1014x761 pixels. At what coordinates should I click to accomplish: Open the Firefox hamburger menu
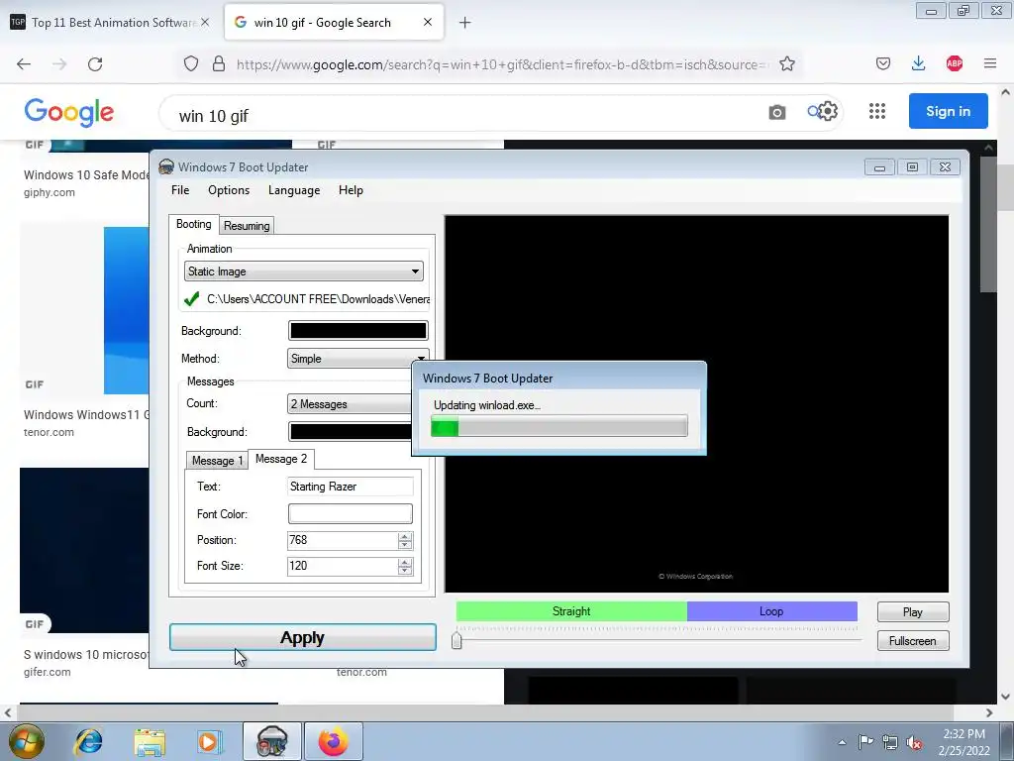tap(989, 63)
